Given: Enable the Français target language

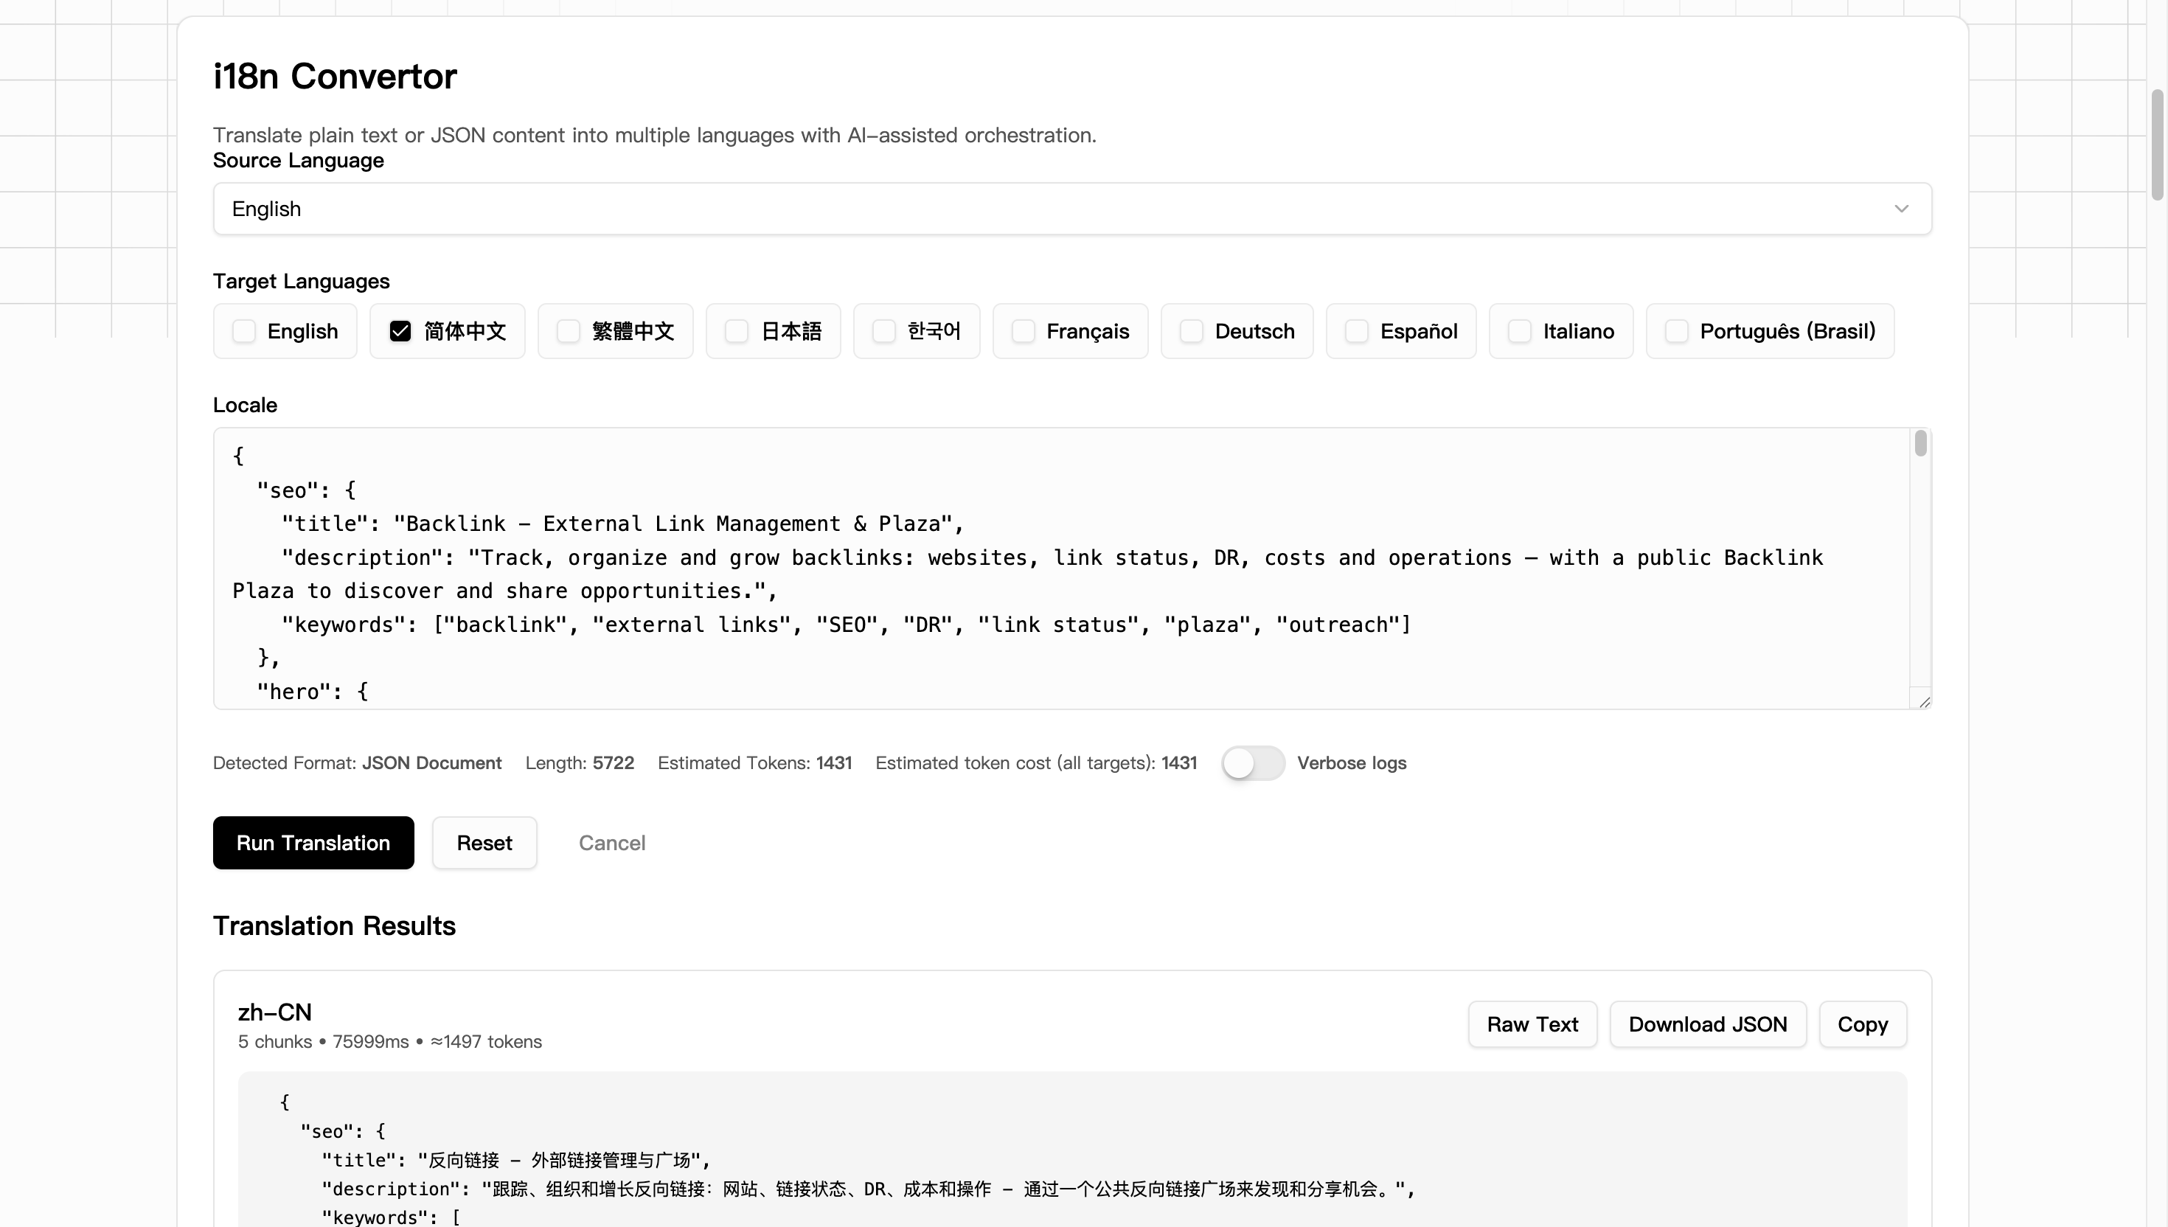Looking at the screenshot, I should coord(1023,331).
